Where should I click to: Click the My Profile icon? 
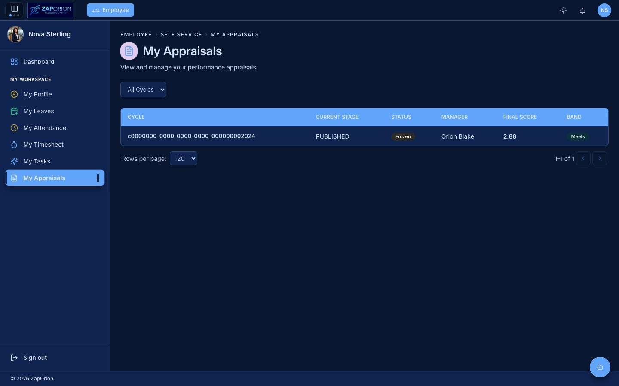pyautogui.click(x=14, y=94)
